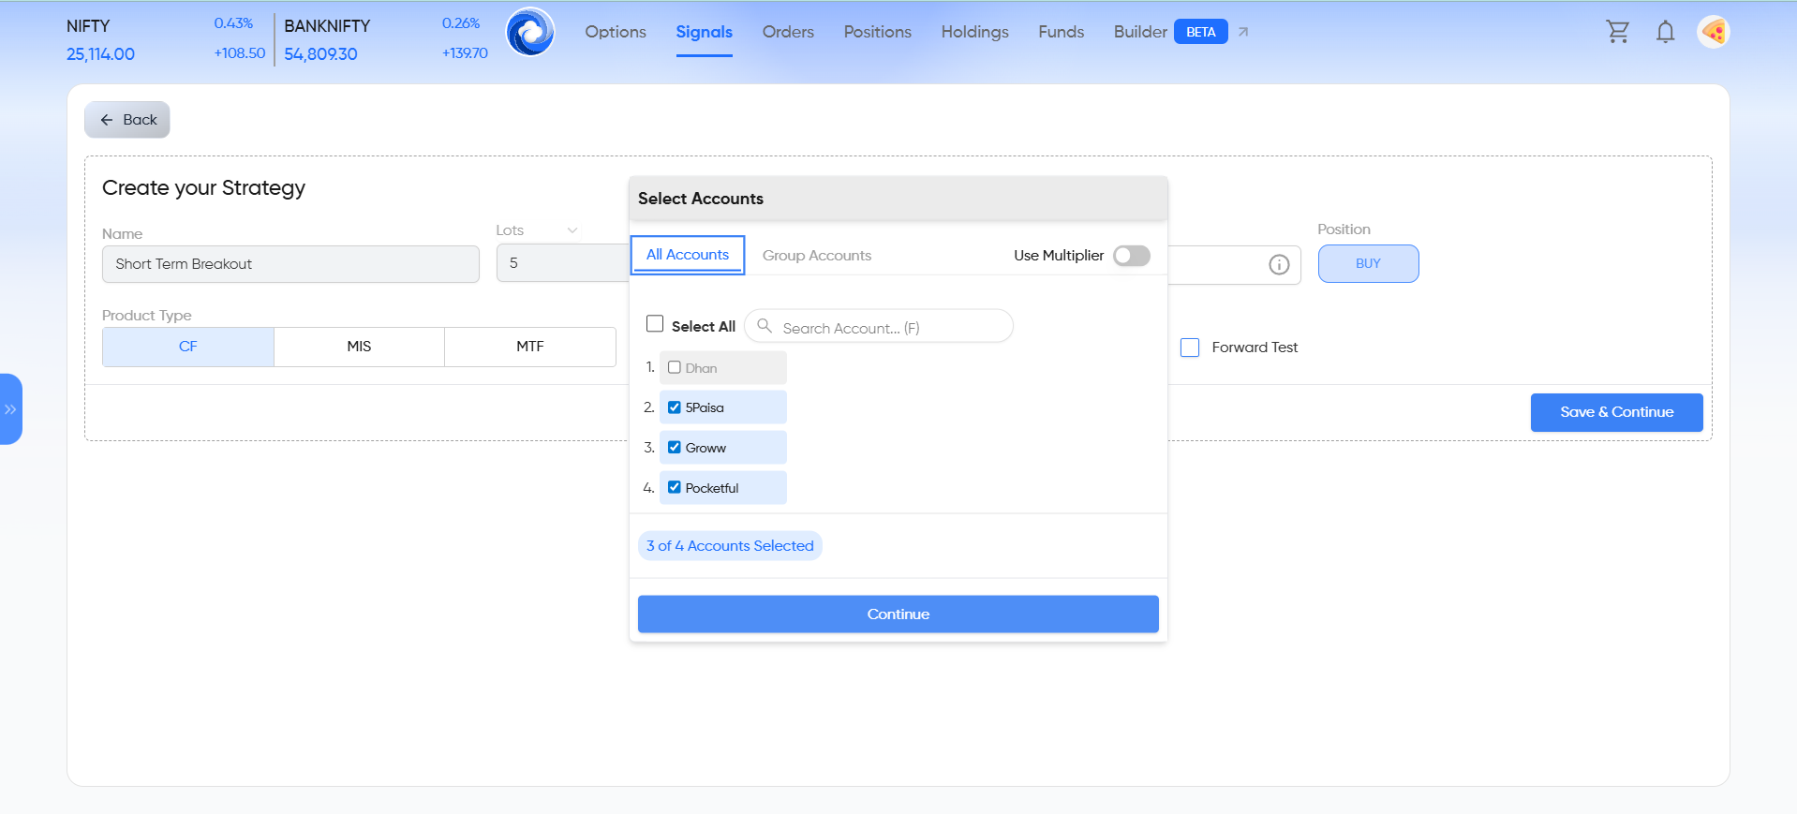
Task: Open the user profile avatar
Action: 1714,32
